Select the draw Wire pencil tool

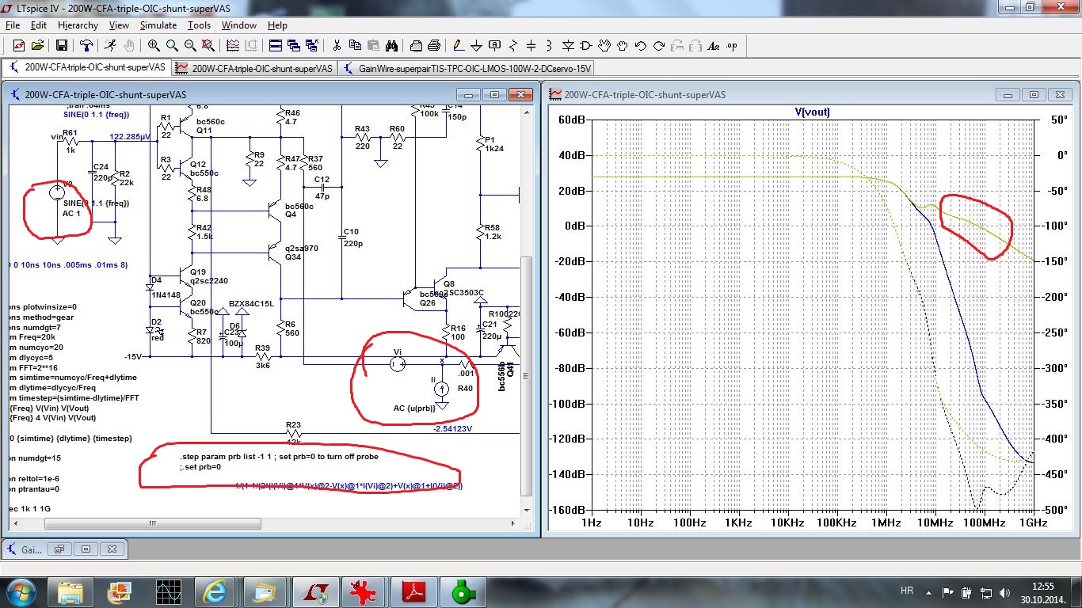point(458,45)
